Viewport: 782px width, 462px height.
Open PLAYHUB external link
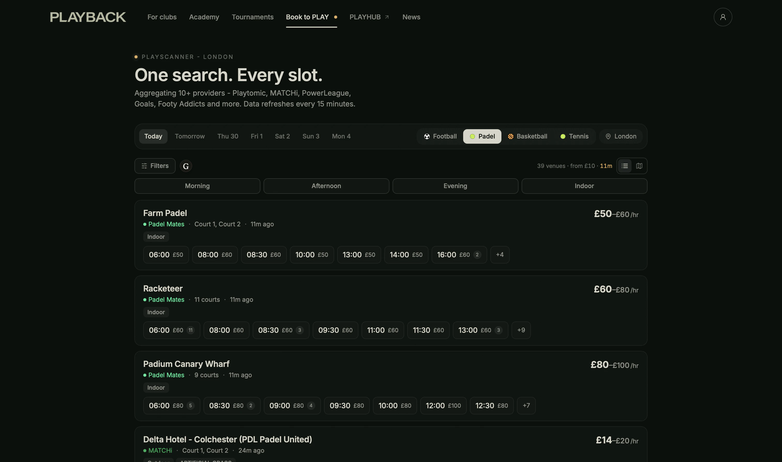pos(369,17)
